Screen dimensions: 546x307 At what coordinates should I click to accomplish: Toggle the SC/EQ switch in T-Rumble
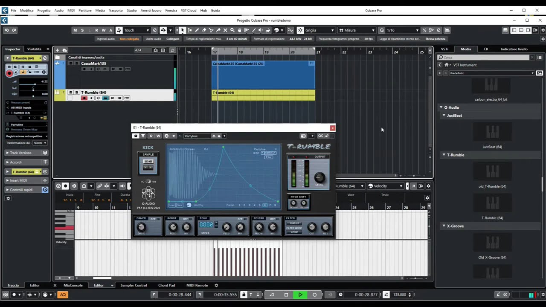[x=148, y=182]
